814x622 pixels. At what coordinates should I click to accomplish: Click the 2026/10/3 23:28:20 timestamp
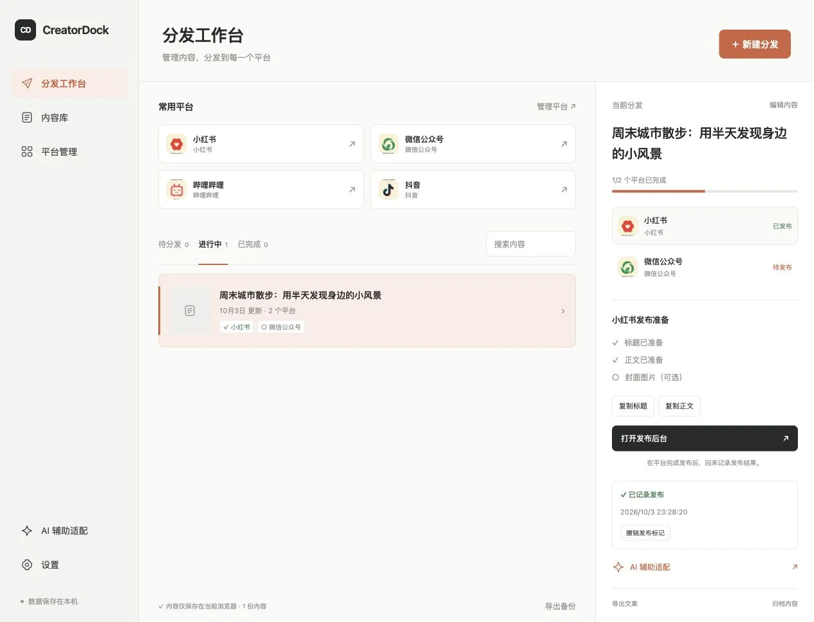click(654, 512)
